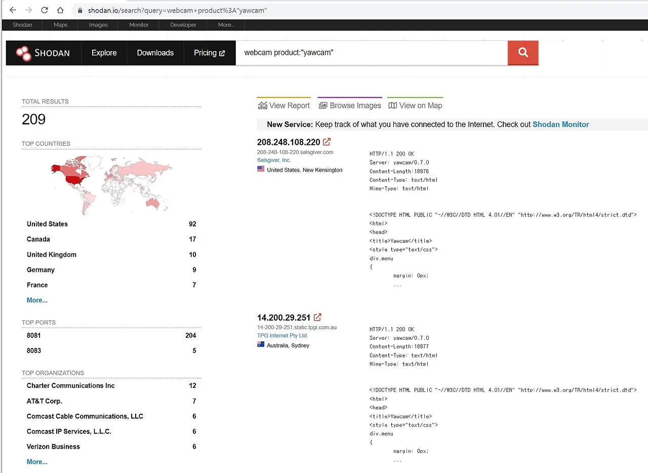Click the Shodan search query field
648x473 pixels.
[372, 53]
